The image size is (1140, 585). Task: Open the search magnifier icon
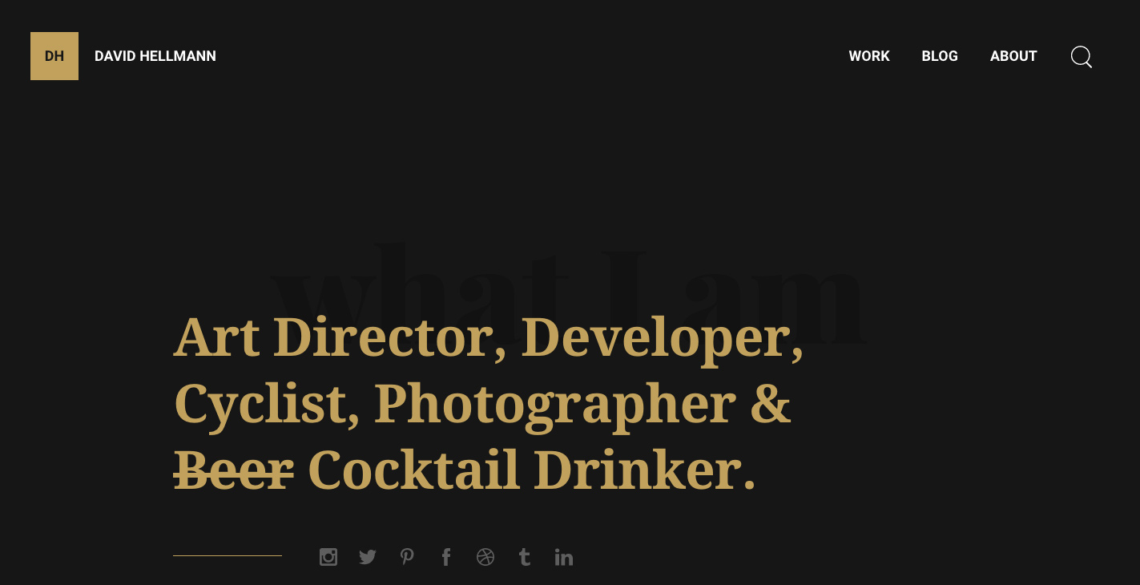pyautogui.click(x=1082, y=57)
